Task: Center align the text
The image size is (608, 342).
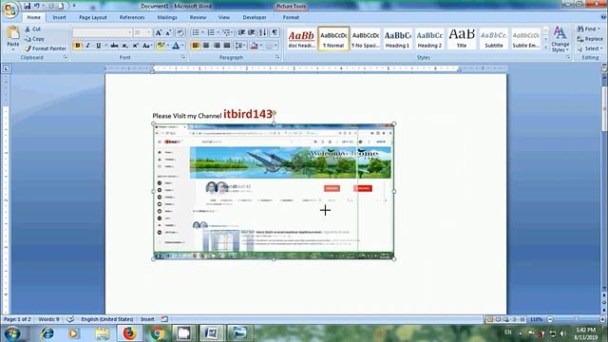Action: coord(206,46)
